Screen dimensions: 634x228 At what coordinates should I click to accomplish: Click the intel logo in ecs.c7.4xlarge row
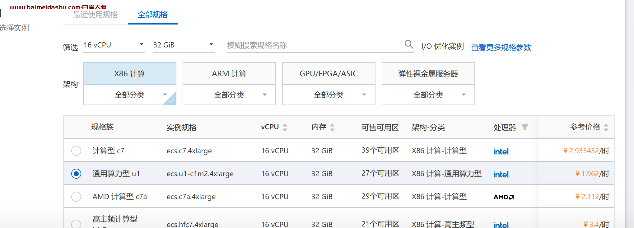(501, 151)
